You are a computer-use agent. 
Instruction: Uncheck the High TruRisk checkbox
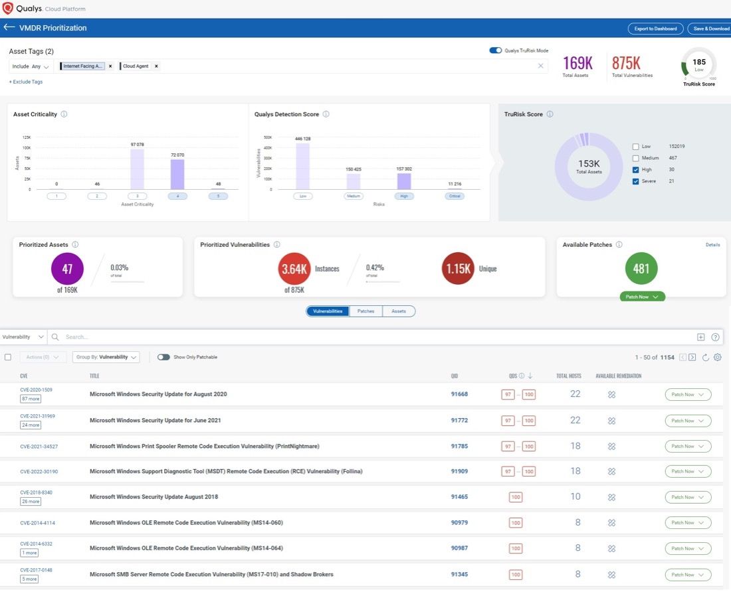[x=635, y=170]
